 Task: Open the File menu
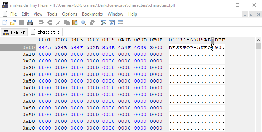click(x=13, y=14)
